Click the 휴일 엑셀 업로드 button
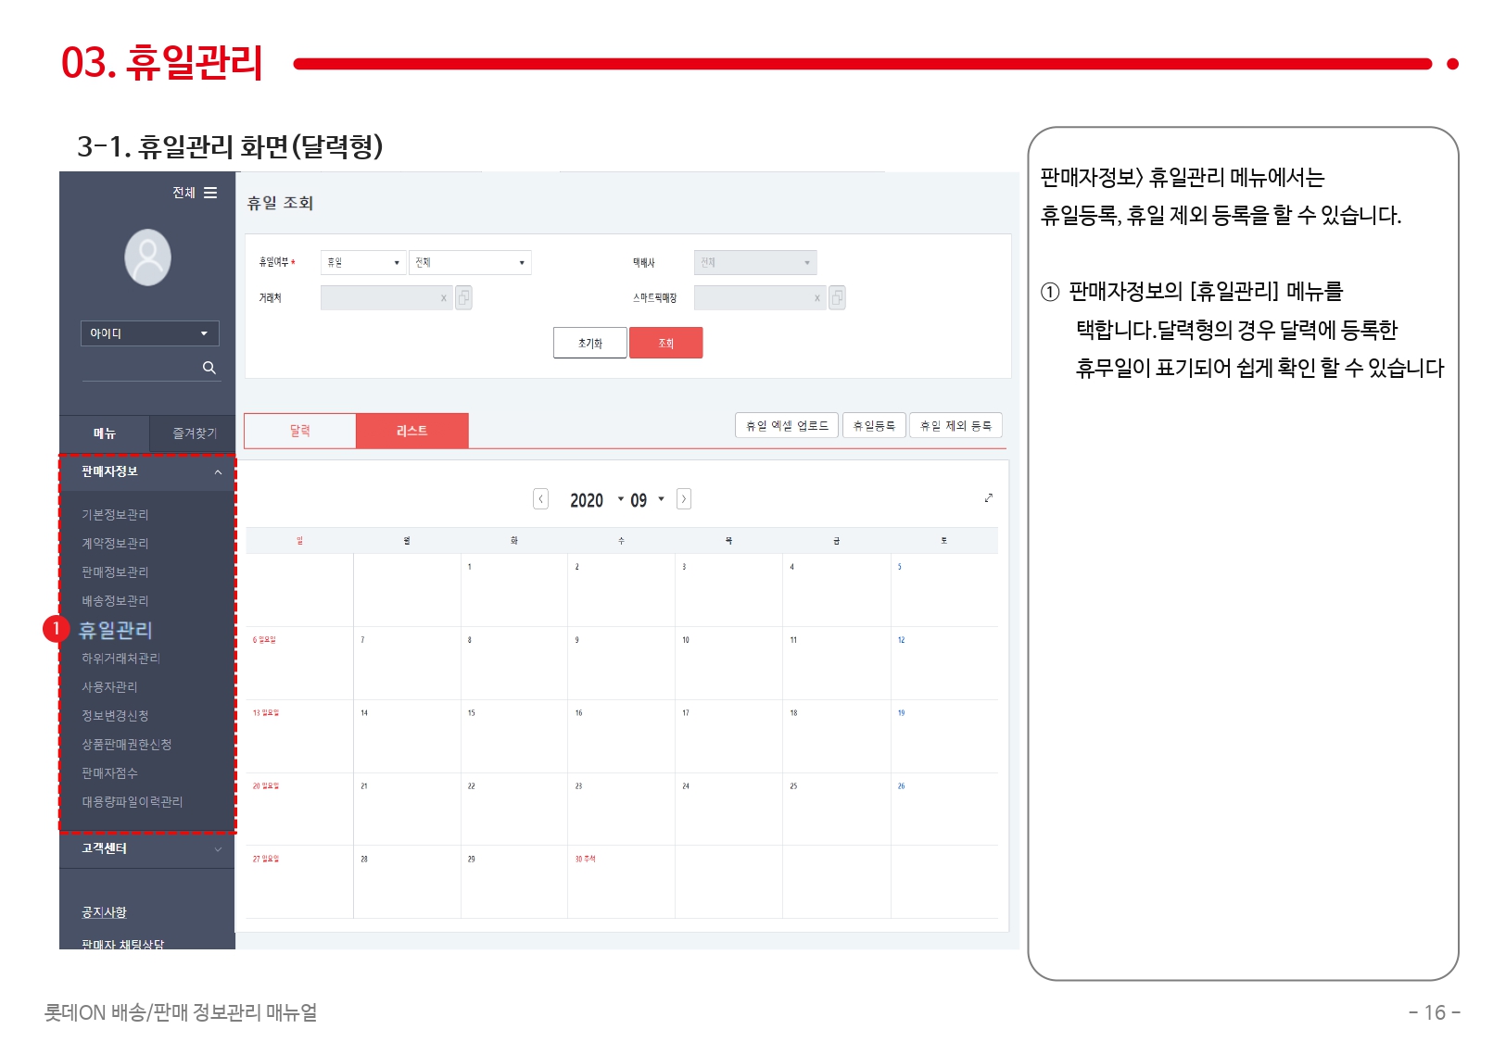1506x1042 pixels. pyautogui.click(x=787, y=425)
